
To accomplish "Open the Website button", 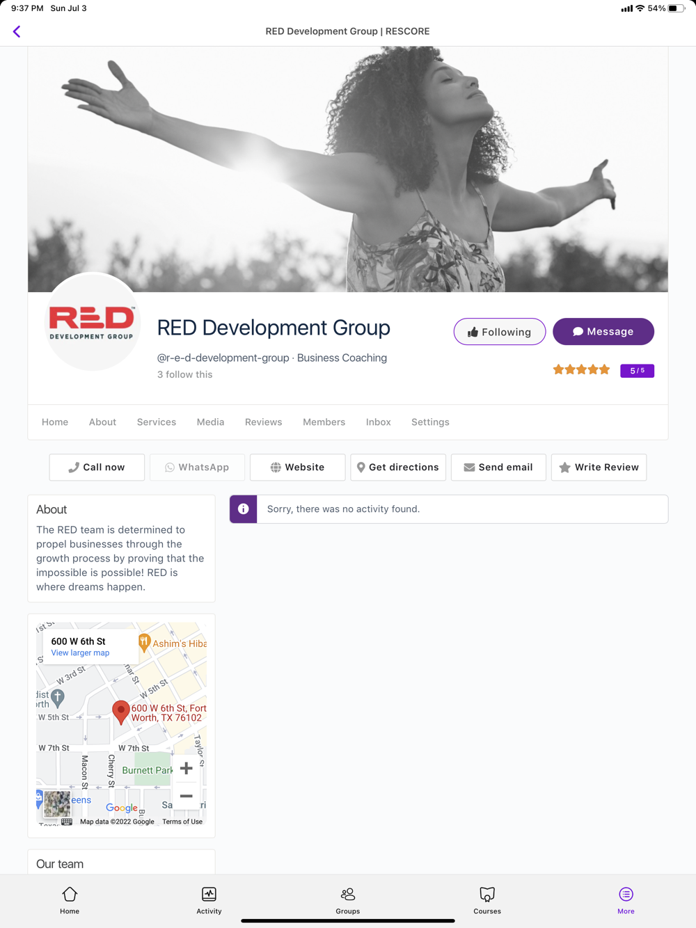I will pyautogui.click(x=297, y=467).
